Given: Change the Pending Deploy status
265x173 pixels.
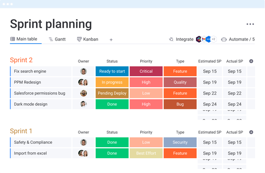Looking at the screenshot, I should click(112, 93).
